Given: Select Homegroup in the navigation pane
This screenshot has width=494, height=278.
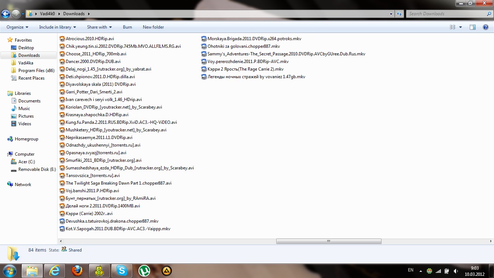Looking at the screenshot, I should pos(26,139).
